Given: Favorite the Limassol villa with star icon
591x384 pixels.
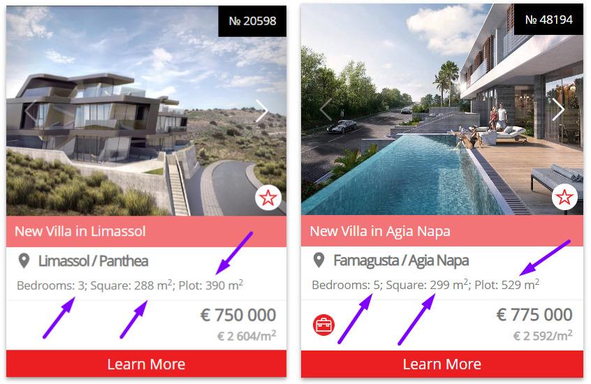Looking at the screenshot, I should 268,198.
